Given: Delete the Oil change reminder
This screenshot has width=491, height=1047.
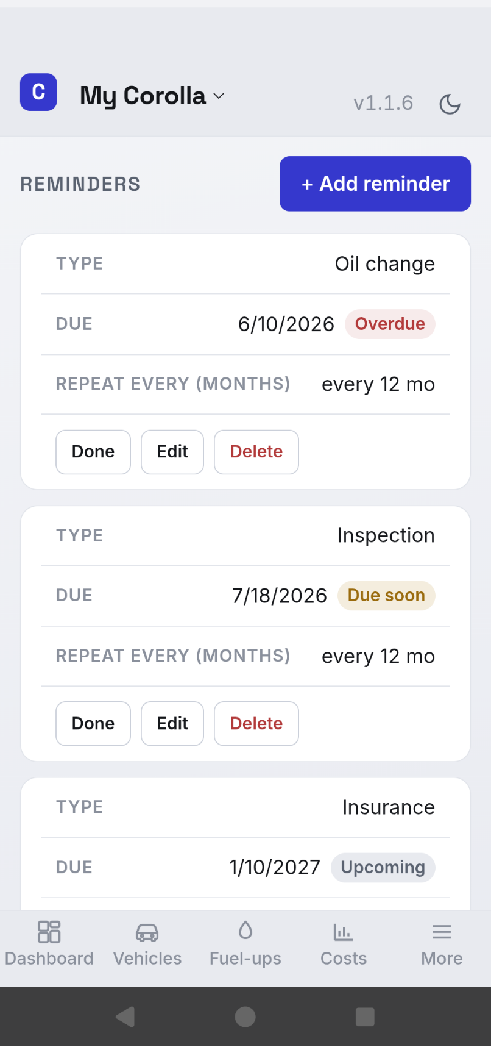Looking at the screenshot, I should pyautogui.click(x=256, y=452).
